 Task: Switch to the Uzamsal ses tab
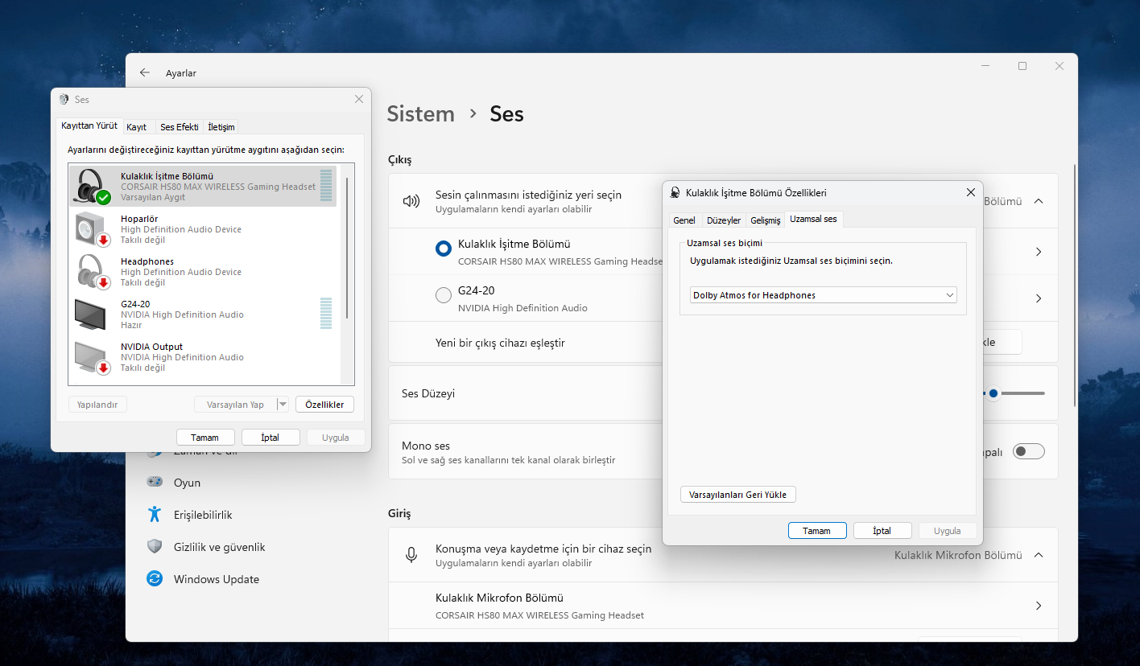click(x=813, y=219)
